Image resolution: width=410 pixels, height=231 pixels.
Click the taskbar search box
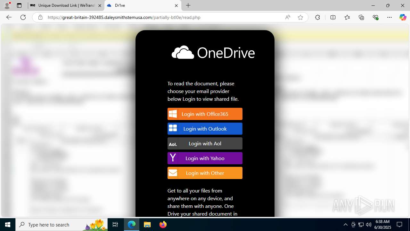pos(62,225)
